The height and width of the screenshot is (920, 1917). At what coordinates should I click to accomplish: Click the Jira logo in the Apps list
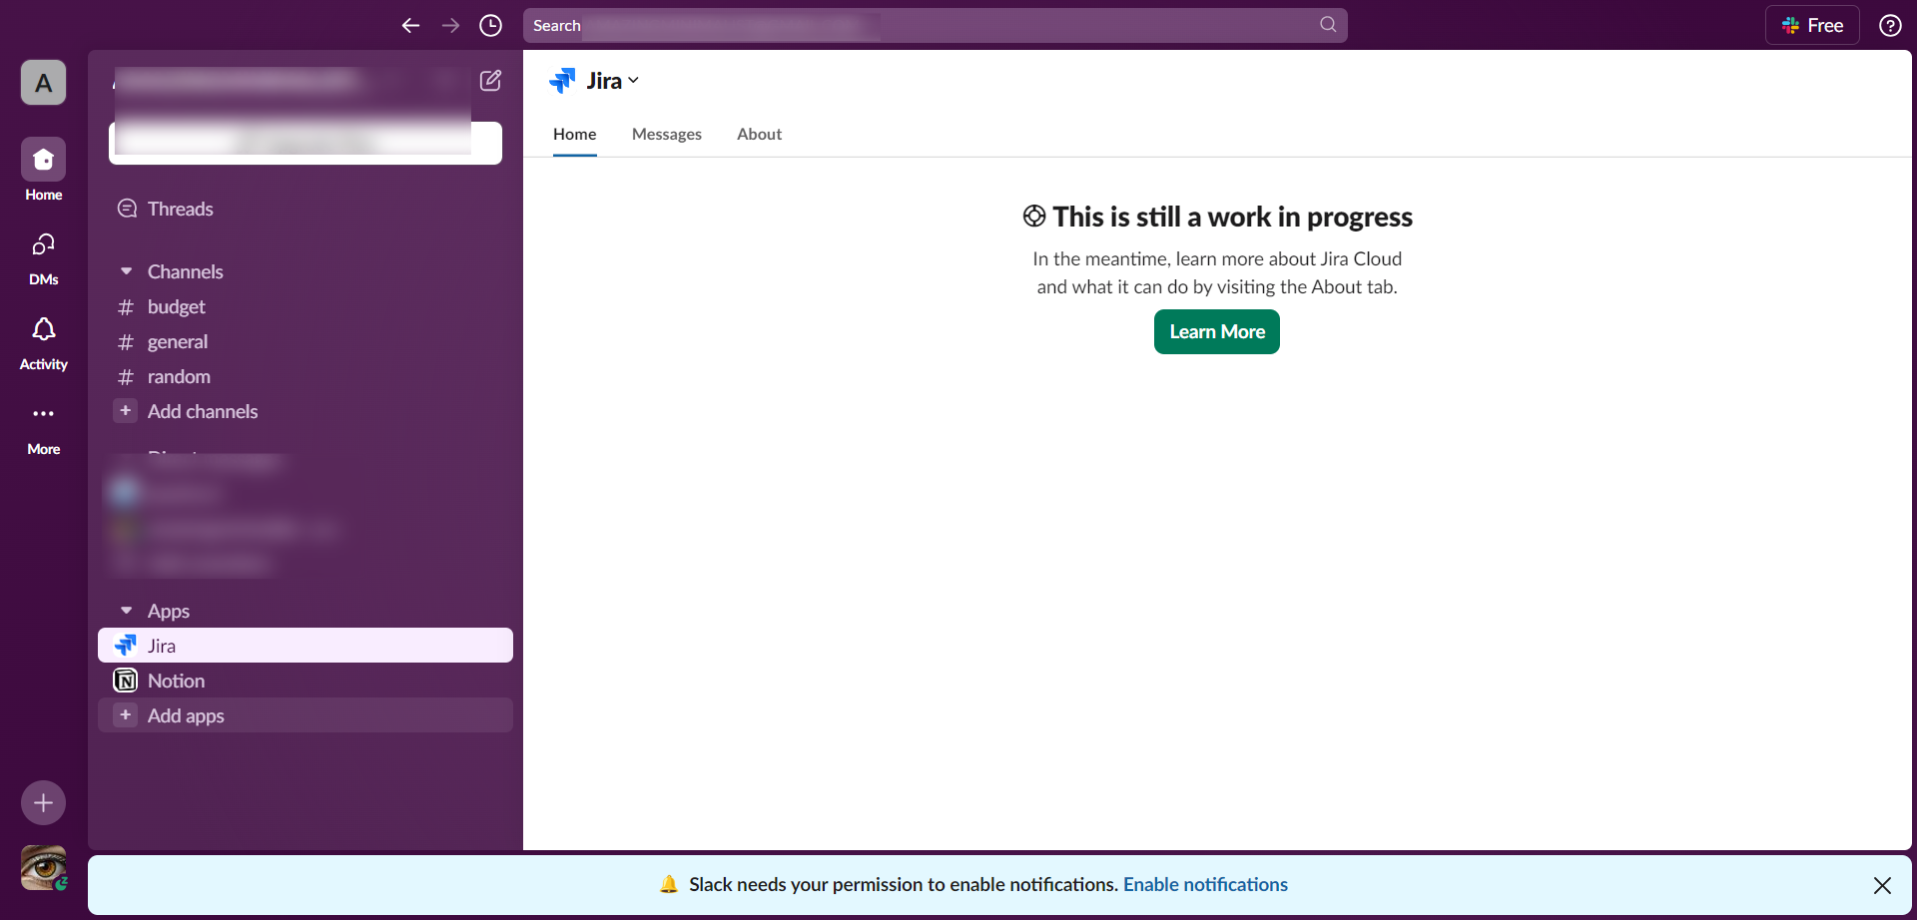point(126,646)
